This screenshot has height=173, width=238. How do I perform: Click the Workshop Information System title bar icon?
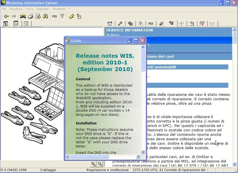(x=3, y=3)
